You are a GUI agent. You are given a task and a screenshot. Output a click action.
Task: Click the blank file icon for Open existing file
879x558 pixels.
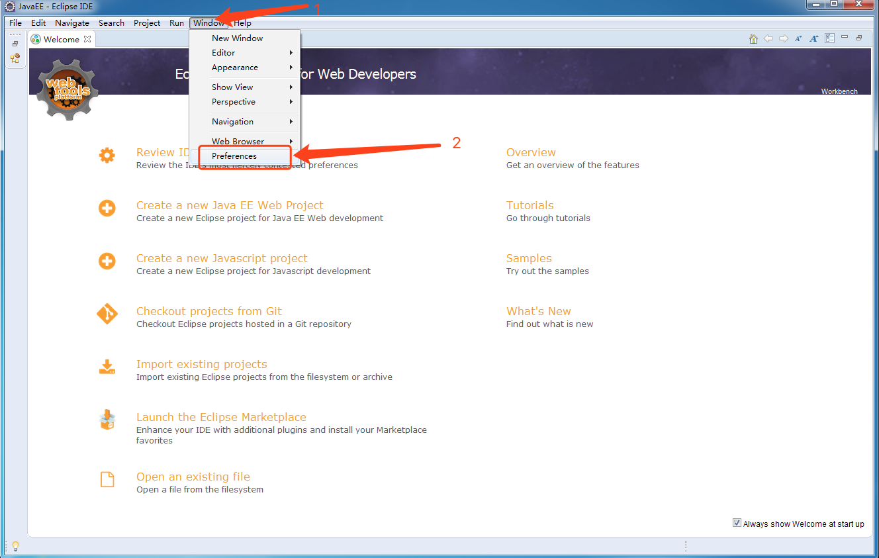coord(107,479)
